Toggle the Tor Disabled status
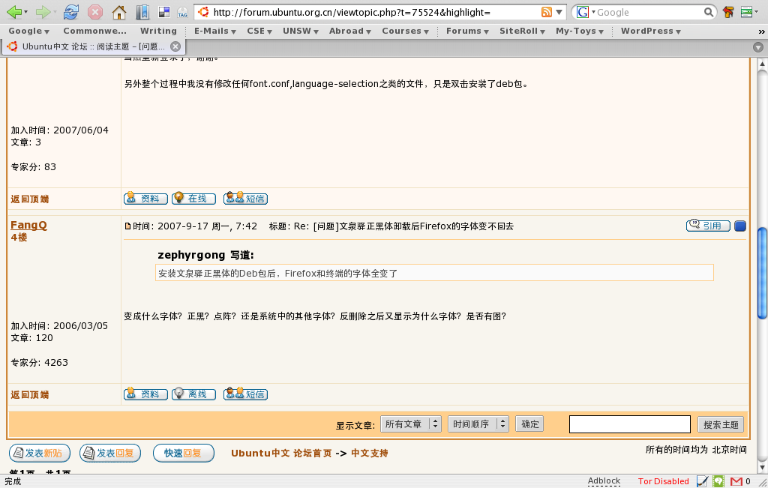 coord(663,481)
